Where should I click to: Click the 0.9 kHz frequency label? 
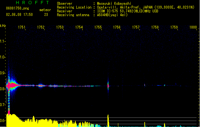pos(2,73)
